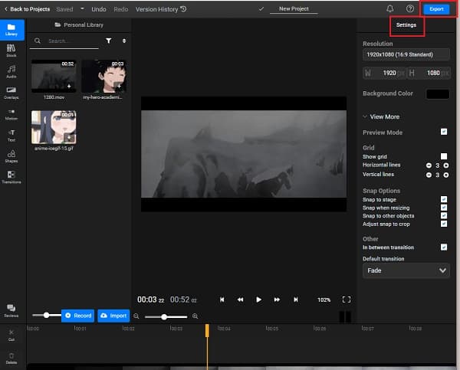Viewport: 460px width, 370px height.
Task: Open notifications bell icon
Action: click(390, 8)
